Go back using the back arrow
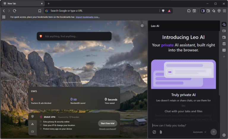This screenshot has width=228, height=139. 4,11
